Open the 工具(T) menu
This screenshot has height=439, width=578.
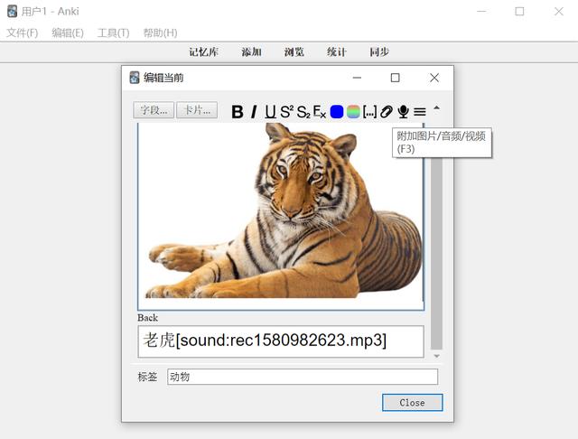pos(113,33)
